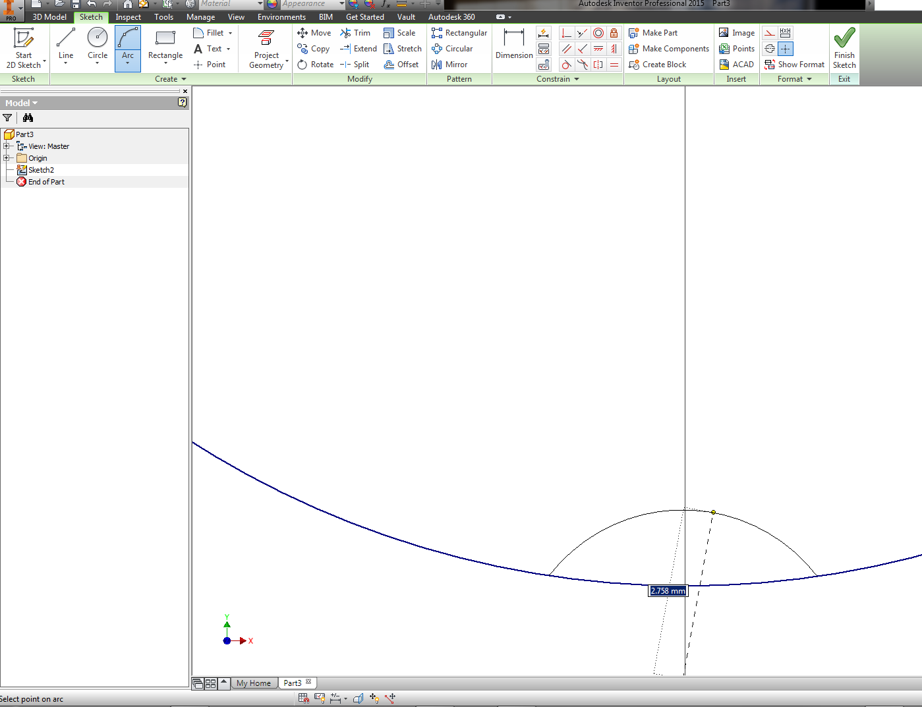Click Finish Sketch checkmark
Image resolution: width=922 pixels, height=707 pixels.
pos(844,47)
